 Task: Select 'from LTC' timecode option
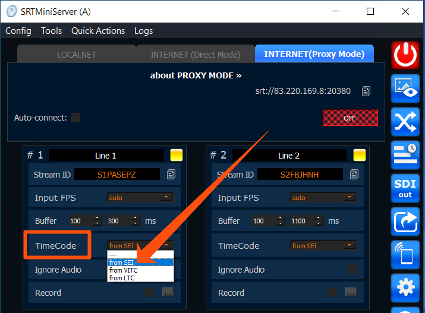pos(140,278)
